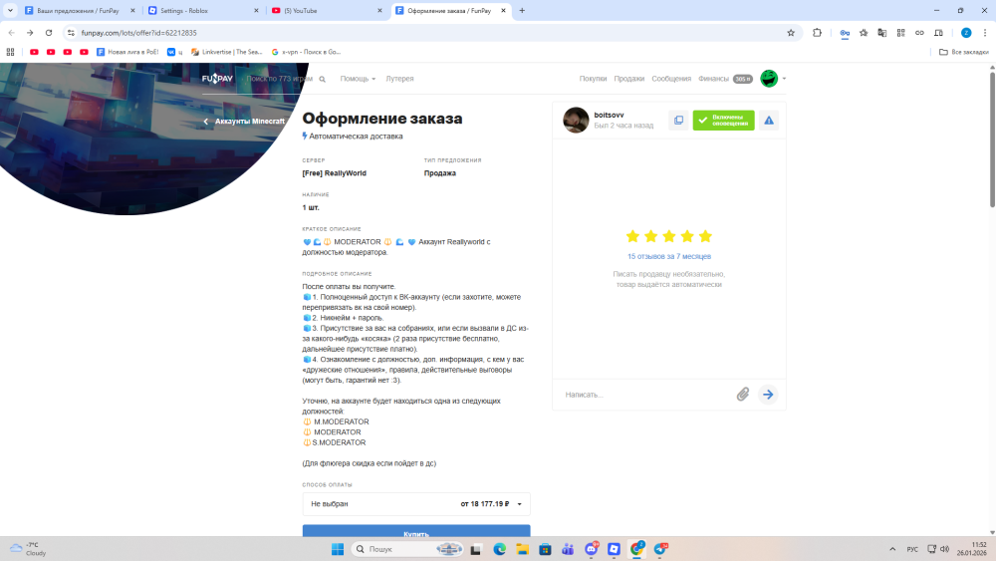Switch to Ваши предложения / FunPay tab
Screen dimensions: 996x561
[80, 11]
